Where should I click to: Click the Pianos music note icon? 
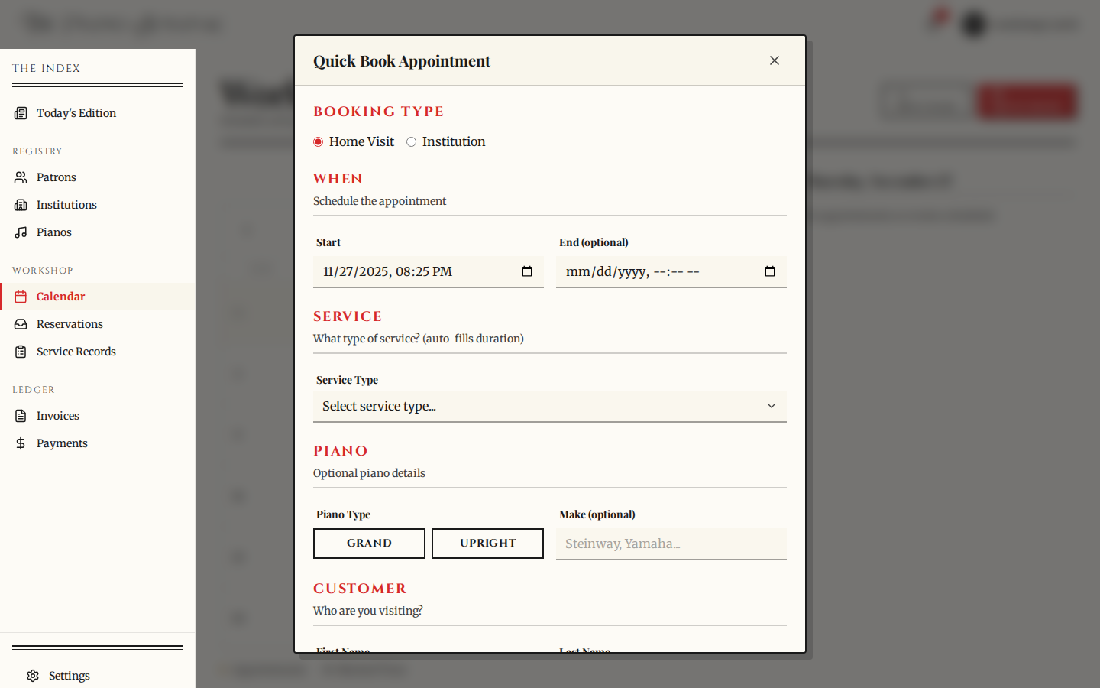[x=21, y=232]
